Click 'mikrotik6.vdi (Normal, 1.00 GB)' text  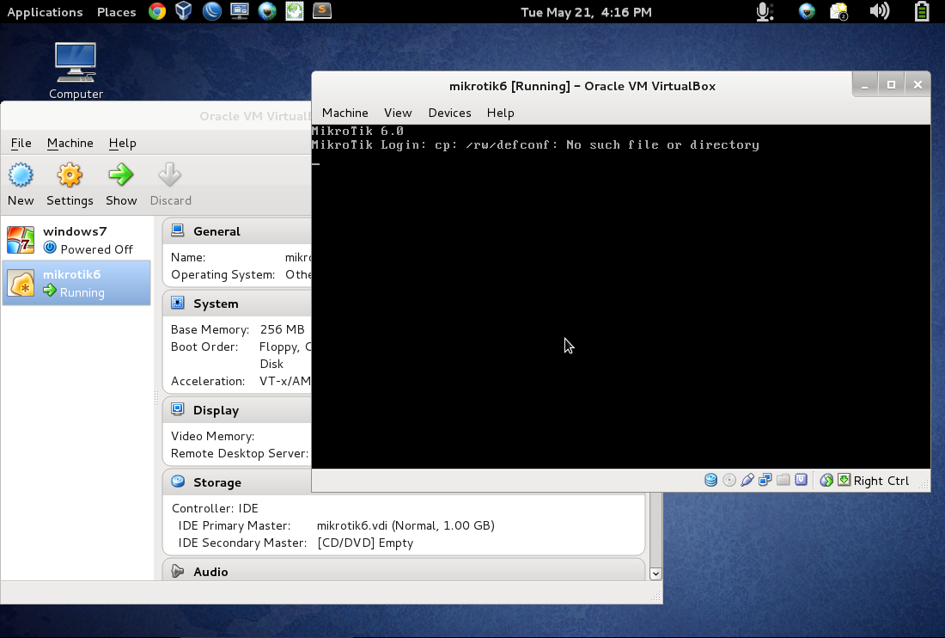(405, 525)
